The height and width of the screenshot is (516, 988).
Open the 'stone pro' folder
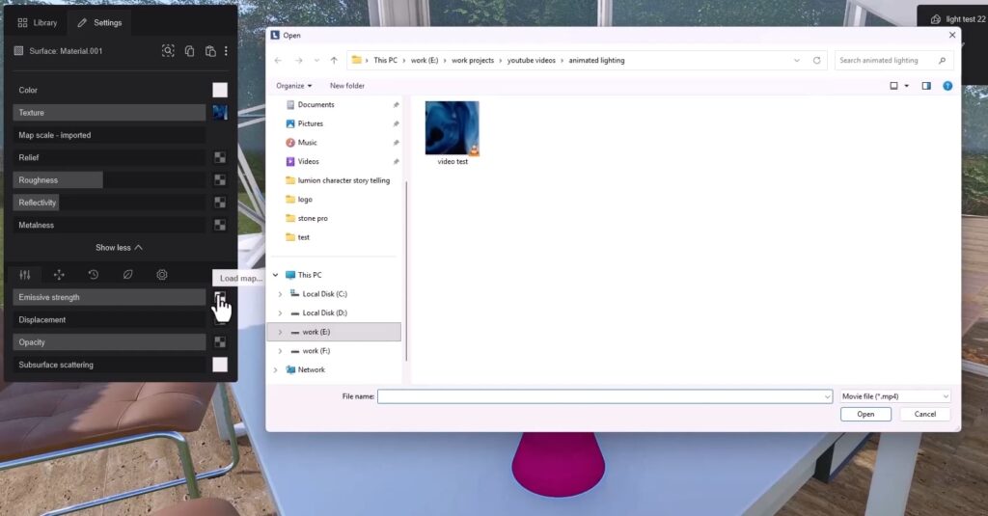[313, 218]
